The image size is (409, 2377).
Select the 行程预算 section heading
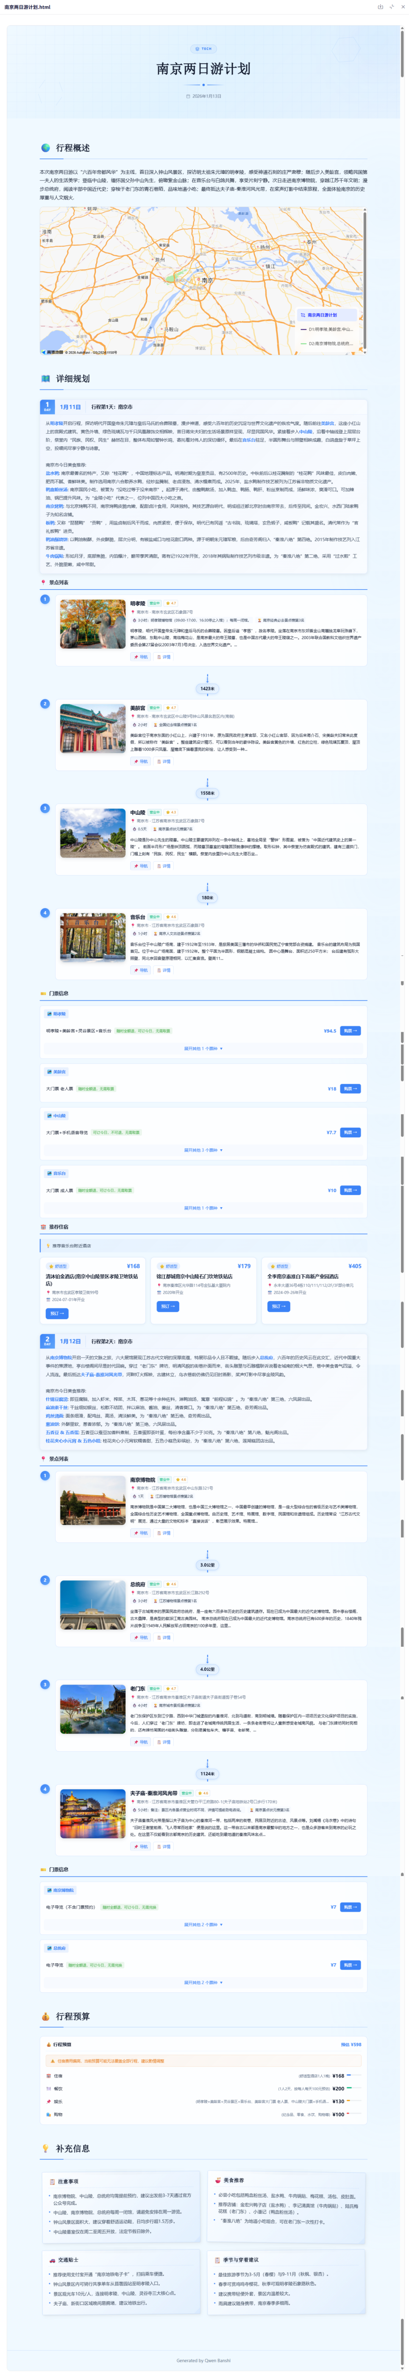click(x=73, y=2017)
